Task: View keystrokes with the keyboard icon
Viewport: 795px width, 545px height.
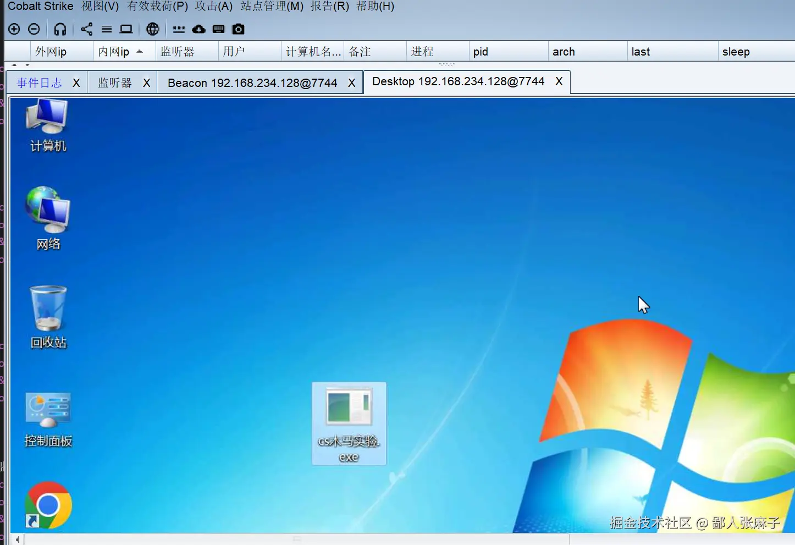Action: click(x=218, y=29)
